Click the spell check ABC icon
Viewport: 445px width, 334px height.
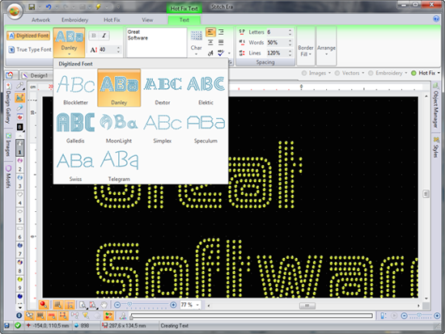pyautogui.click(x=221, y=53)
